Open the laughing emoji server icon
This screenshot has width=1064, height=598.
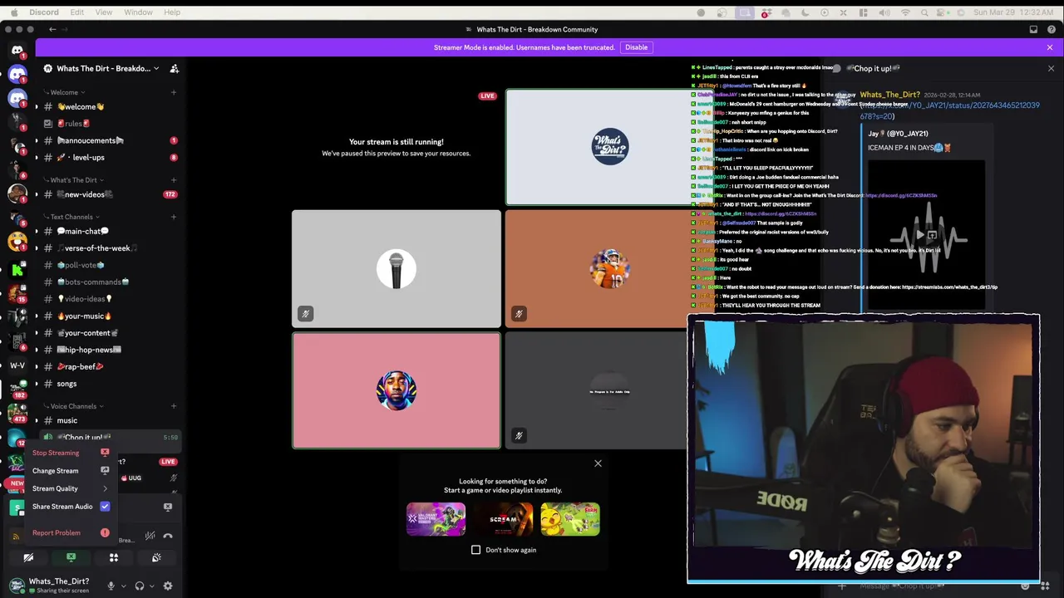(x=17, y=241)
